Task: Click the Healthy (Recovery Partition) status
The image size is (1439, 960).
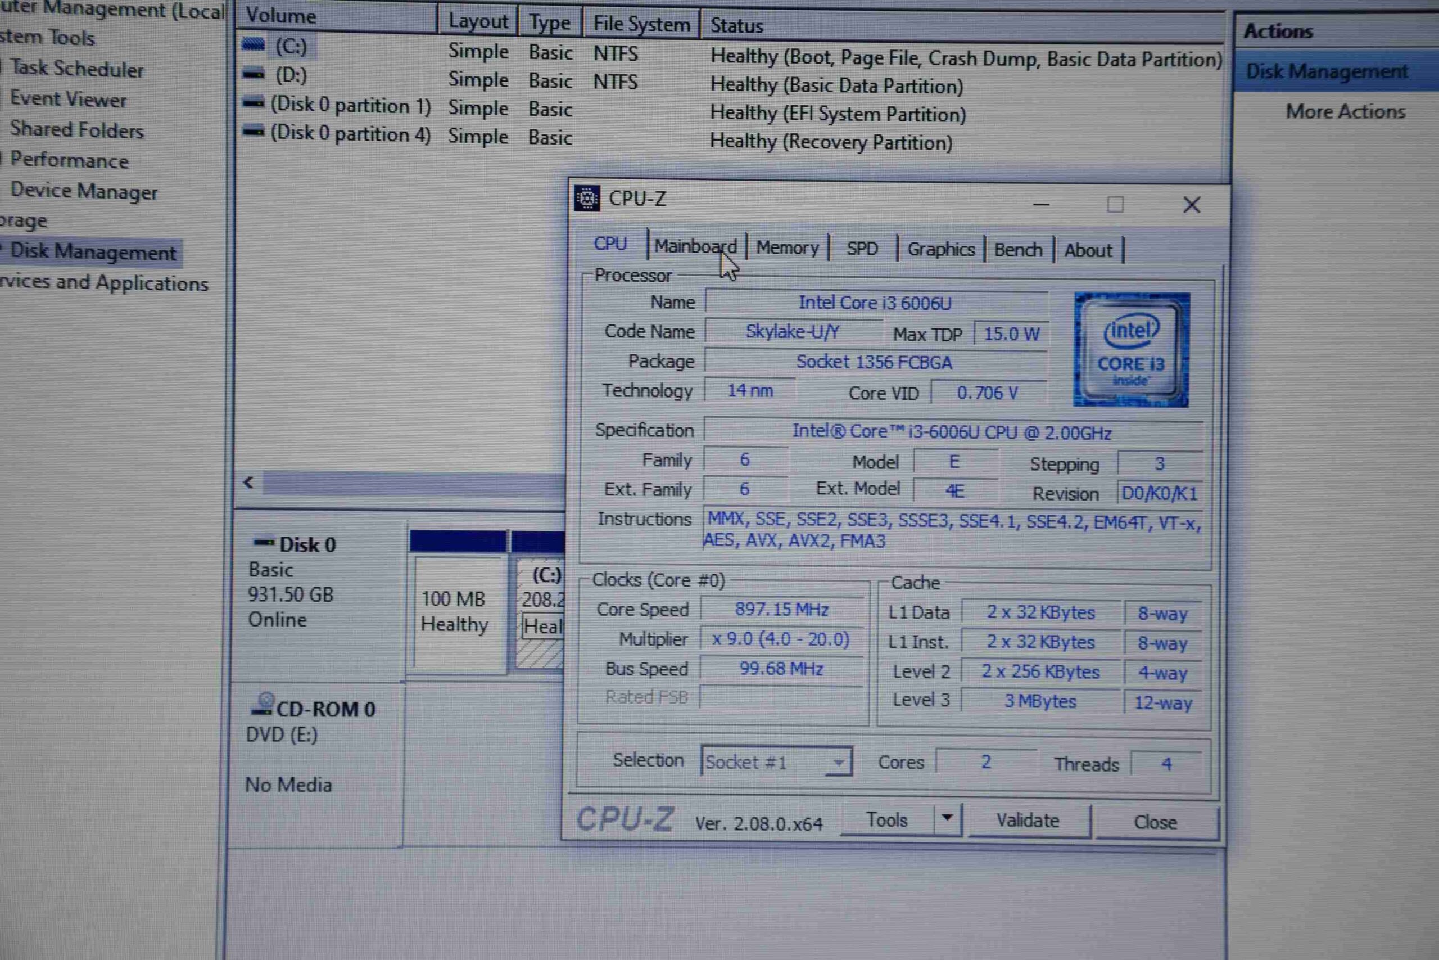Action: [x=831, y=142]
